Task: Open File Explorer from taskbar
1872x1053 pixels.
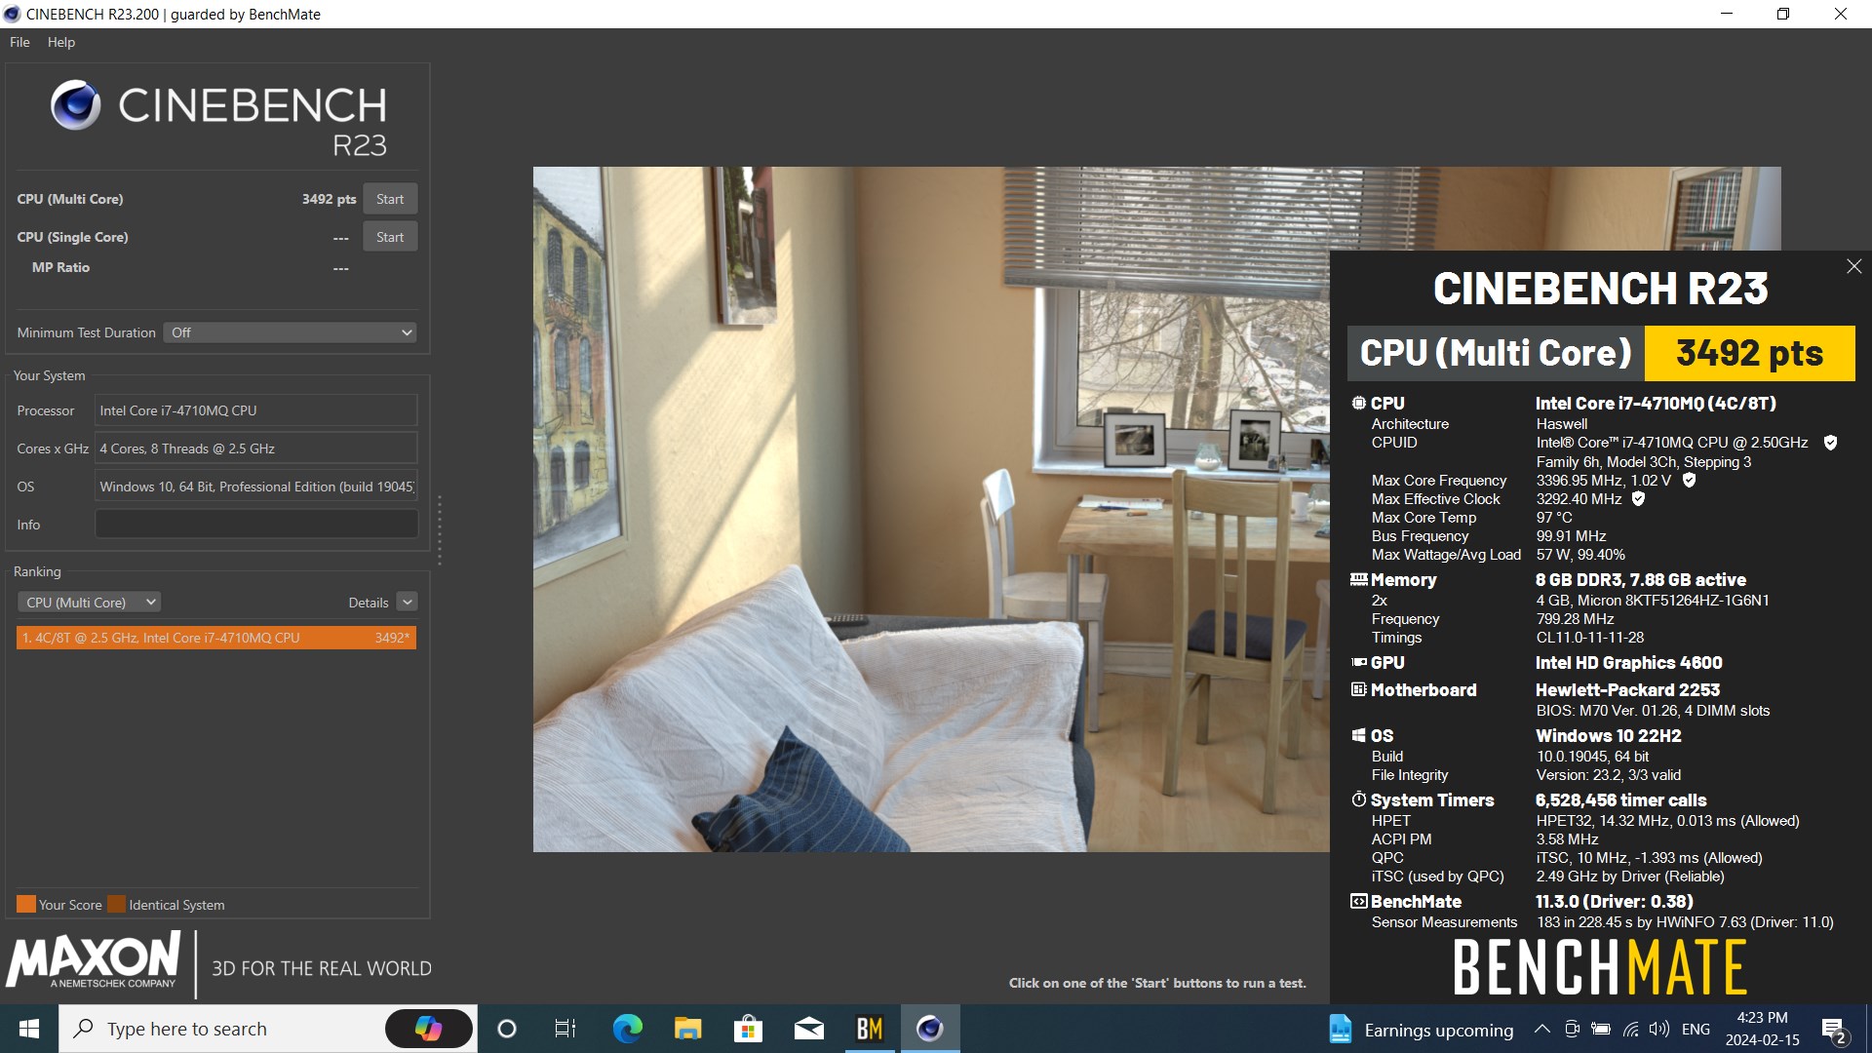Action: (687, 1029)
